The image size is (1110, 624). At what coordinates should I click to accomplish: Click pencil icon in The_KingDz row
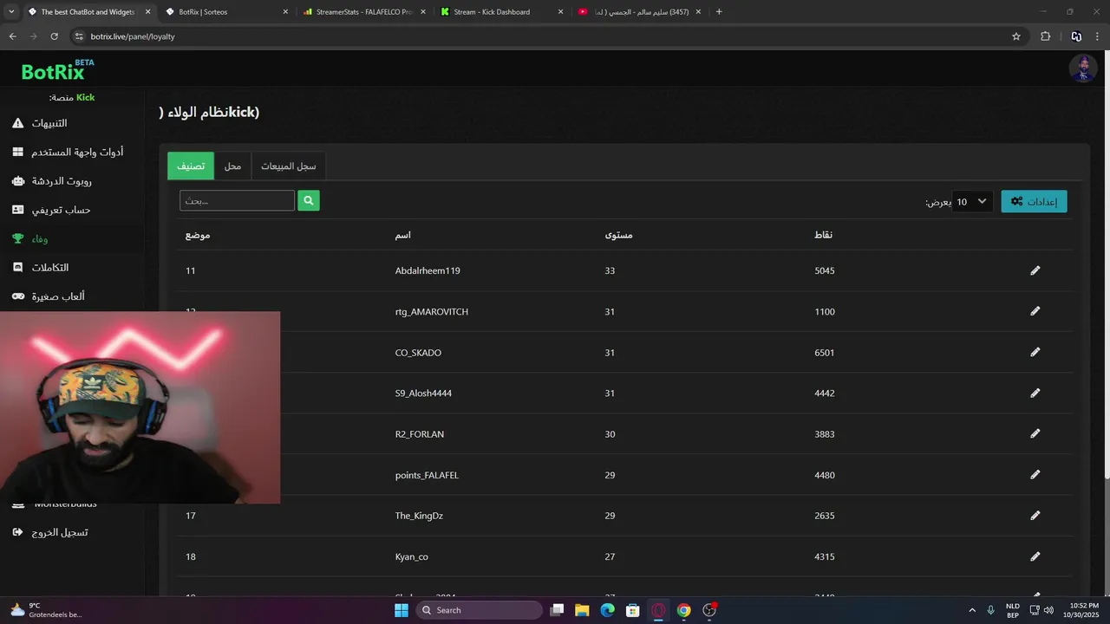pyautogui.click(x=1035, y=516)
